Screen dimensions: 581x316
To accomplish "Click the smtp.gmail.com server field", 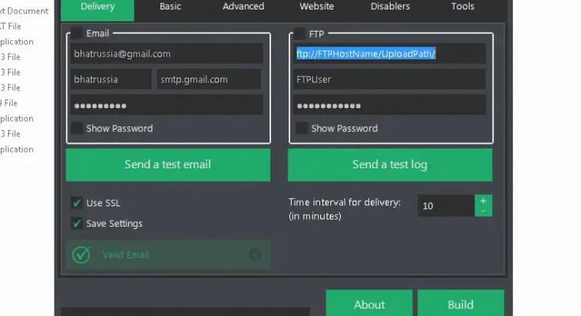I will click(208, 79).
